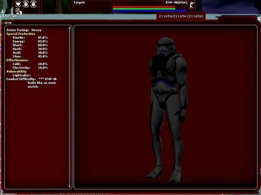Select the Effectiveness section heading

click(17, 60)
